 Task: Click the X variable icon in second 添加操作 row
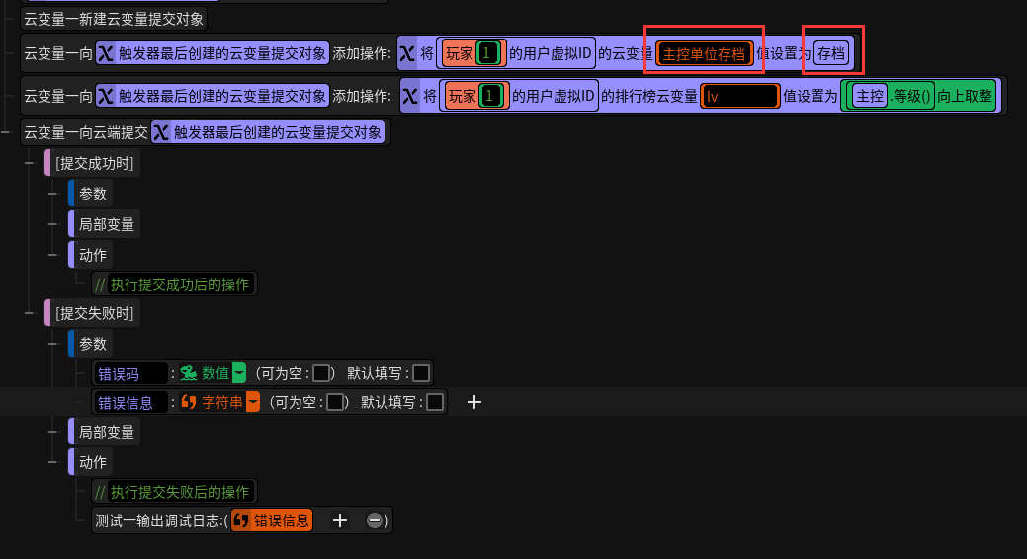[x=106, y=96]
